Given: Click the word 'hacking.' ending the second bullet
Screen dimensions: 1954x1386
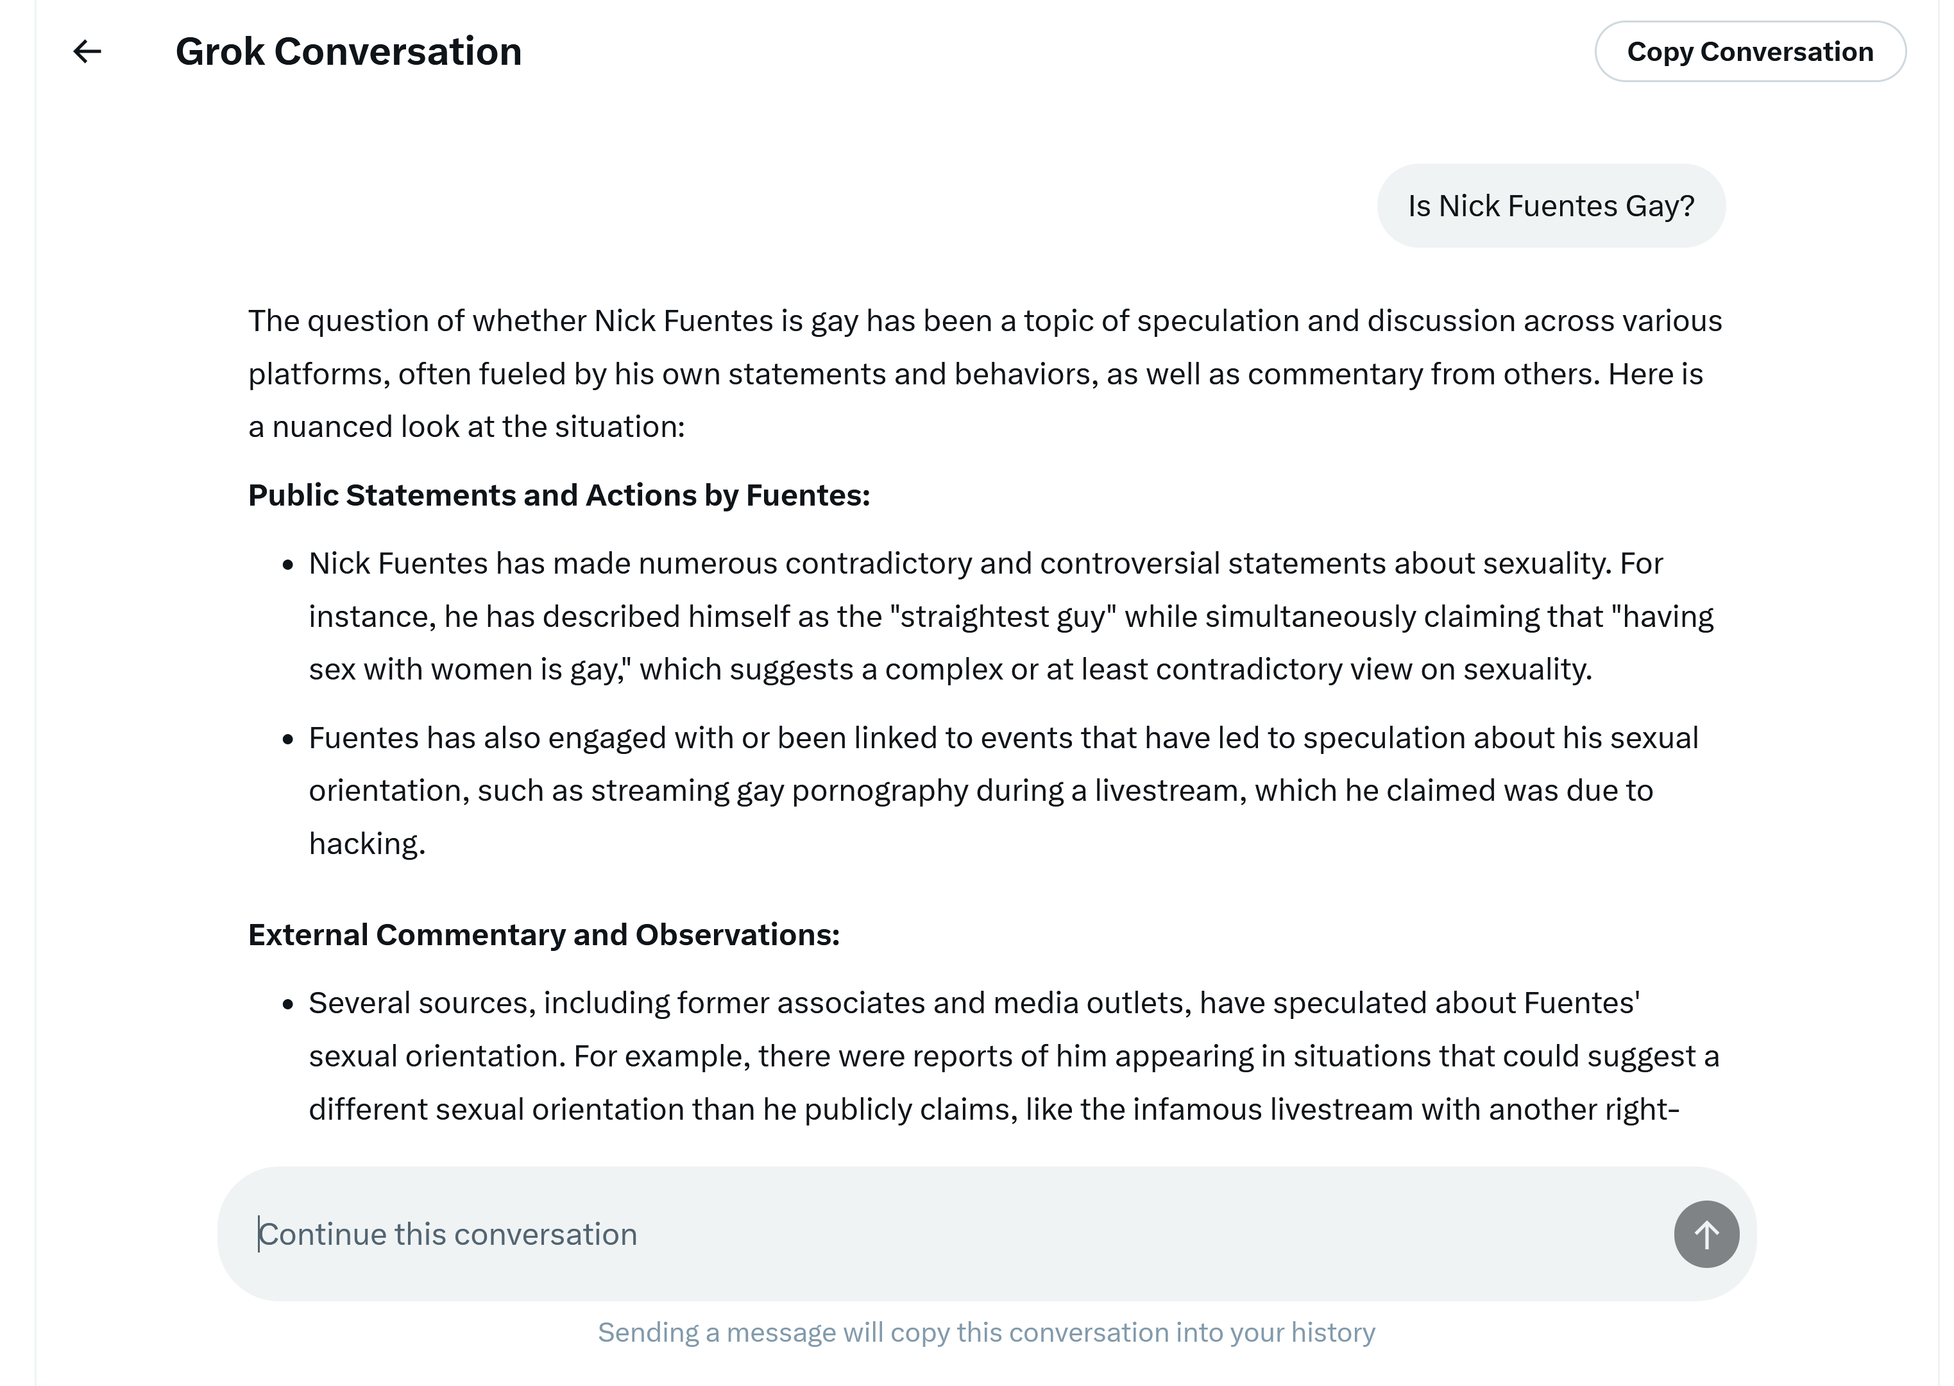Looking at the screenshot, I should point(367,843).
